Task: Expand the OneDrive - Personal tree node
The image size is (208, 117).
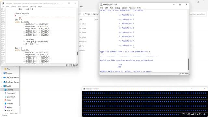Action: pyautogui.click(x=2, y=82)
